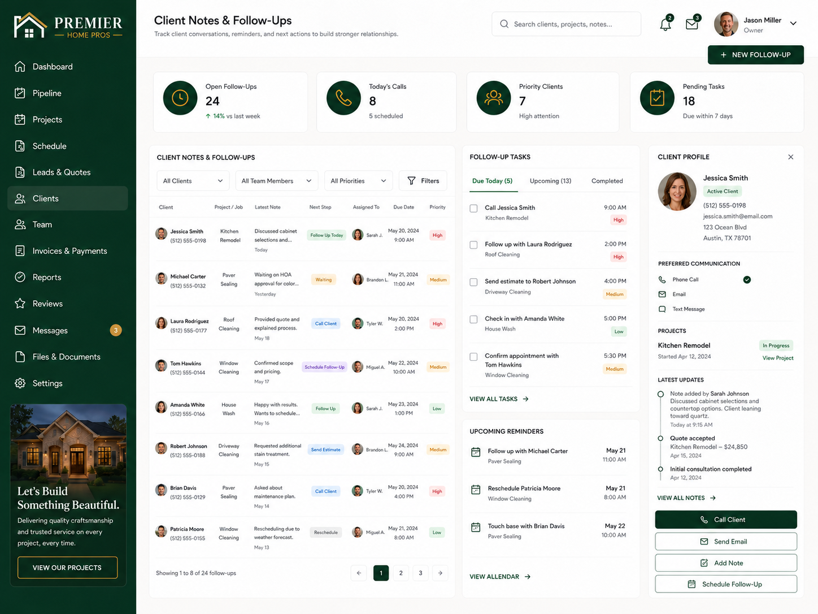Image resolution: width=818 pixels, height=614 pixels.
Task: Click calendar icon for Reschedule Patricia Moore reminder
Action: [476, 490]
